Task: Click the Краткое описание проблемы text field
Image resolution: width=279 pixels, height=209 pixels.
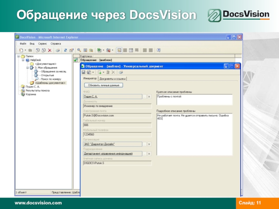Action: pyautogui.click(x=194, y=100)
